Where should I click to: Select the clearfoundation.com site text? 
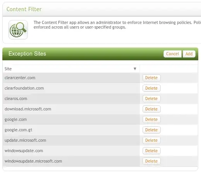tap(24, 88)
